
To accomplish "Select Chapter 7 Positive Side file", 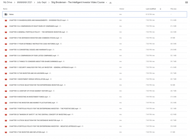I will coord(44,108).
